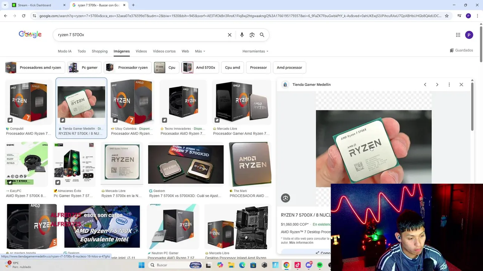Open the Tienda Gamer Medellin source link
483x271 pixels.
(x=311, y=85)
